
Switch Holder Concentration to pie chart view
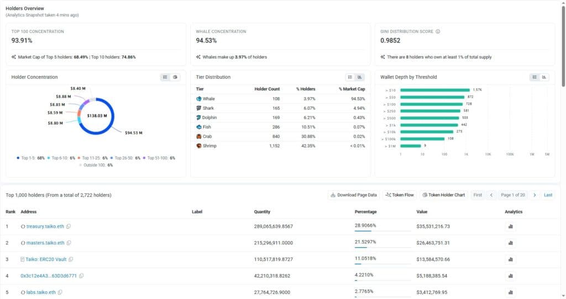[175, 77]
